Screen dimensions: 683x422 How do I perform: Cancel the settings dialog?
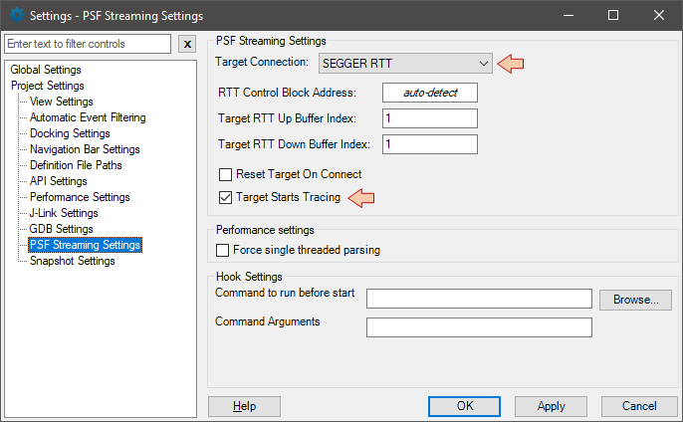pyautogui.click(x=638, y=406)
